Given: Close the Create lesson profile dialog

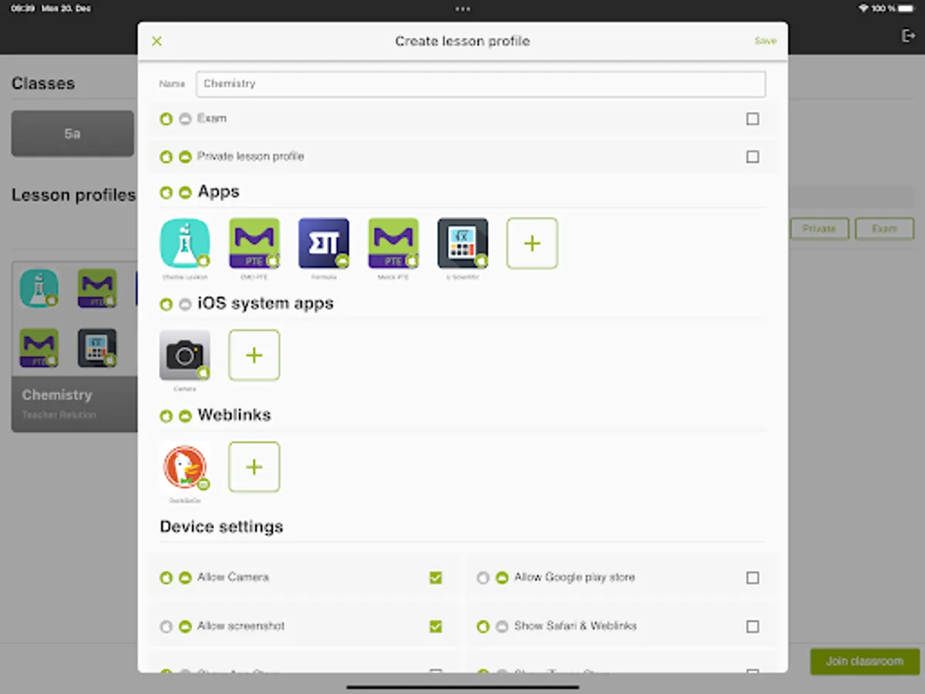Looking at the screenshot, I should (156, 41).
